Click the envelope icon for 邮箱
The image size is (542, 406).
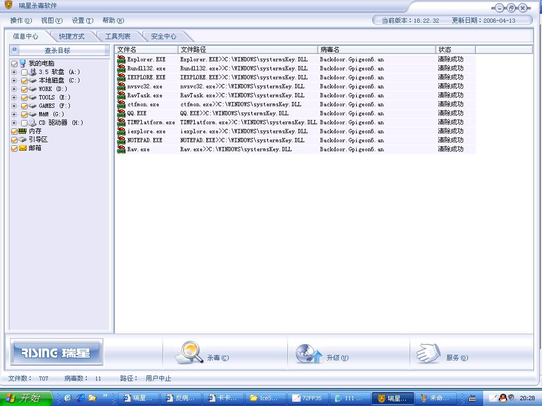pyautogui.click(x=22, y=148)
